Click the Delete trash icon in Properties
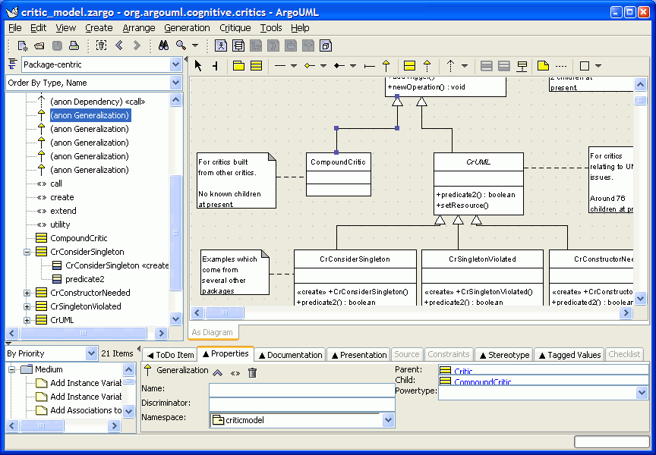656x455 pixels. pos(252,372)
